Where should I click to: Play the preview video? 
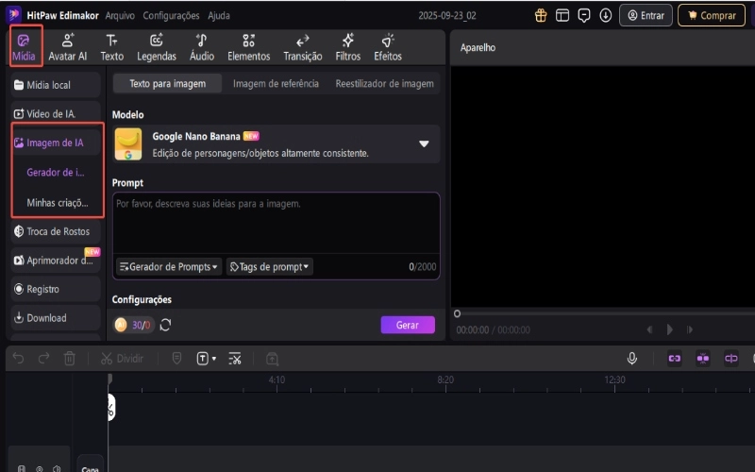(669, 329)
